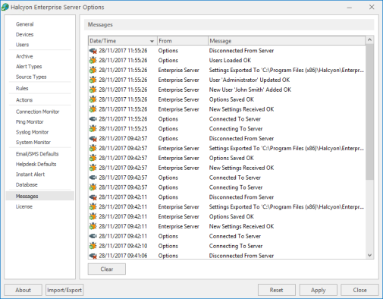383x299 pixels.
Task: Click the messages list vertical scrollbar thumb
Action: [369, 112]
